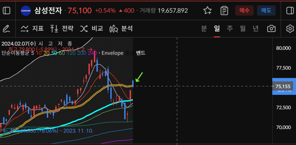Open the 분석 analysis menu

coord(121,28)
